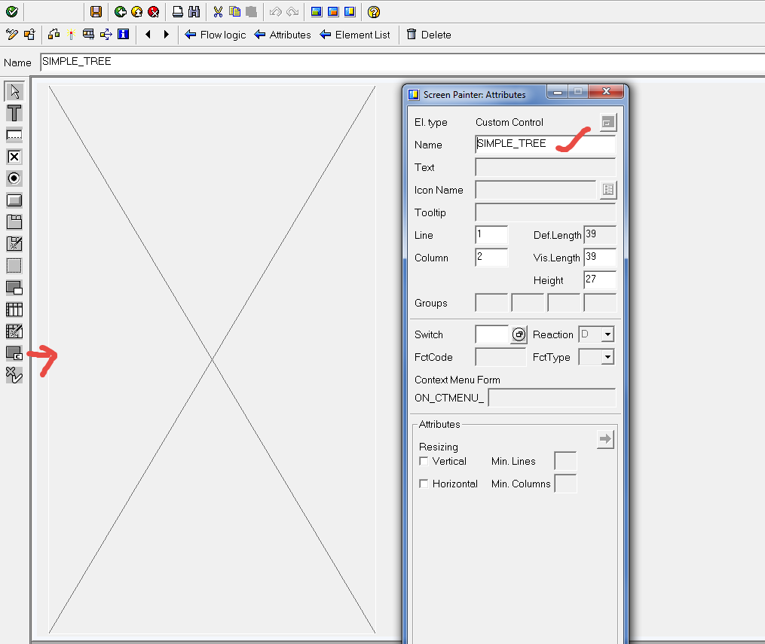Click the Delete button

point(428,35)
